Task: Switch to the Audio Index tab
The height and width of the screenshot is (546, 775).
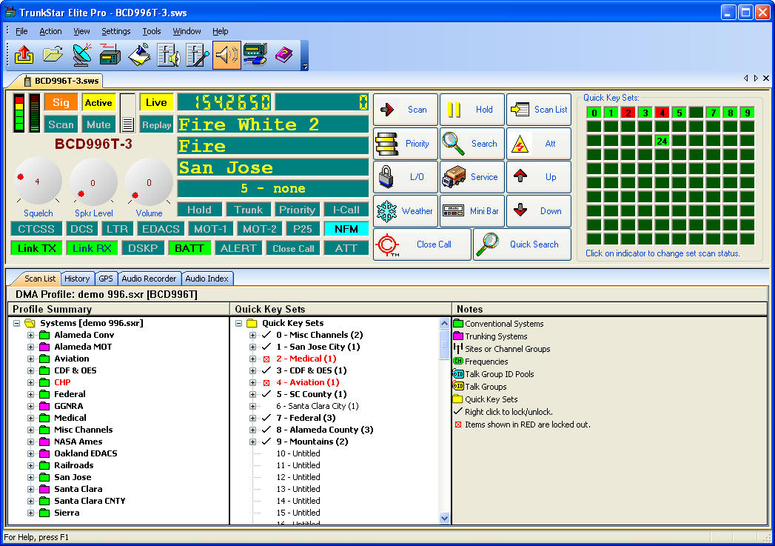Action: (x=207, y=279)
